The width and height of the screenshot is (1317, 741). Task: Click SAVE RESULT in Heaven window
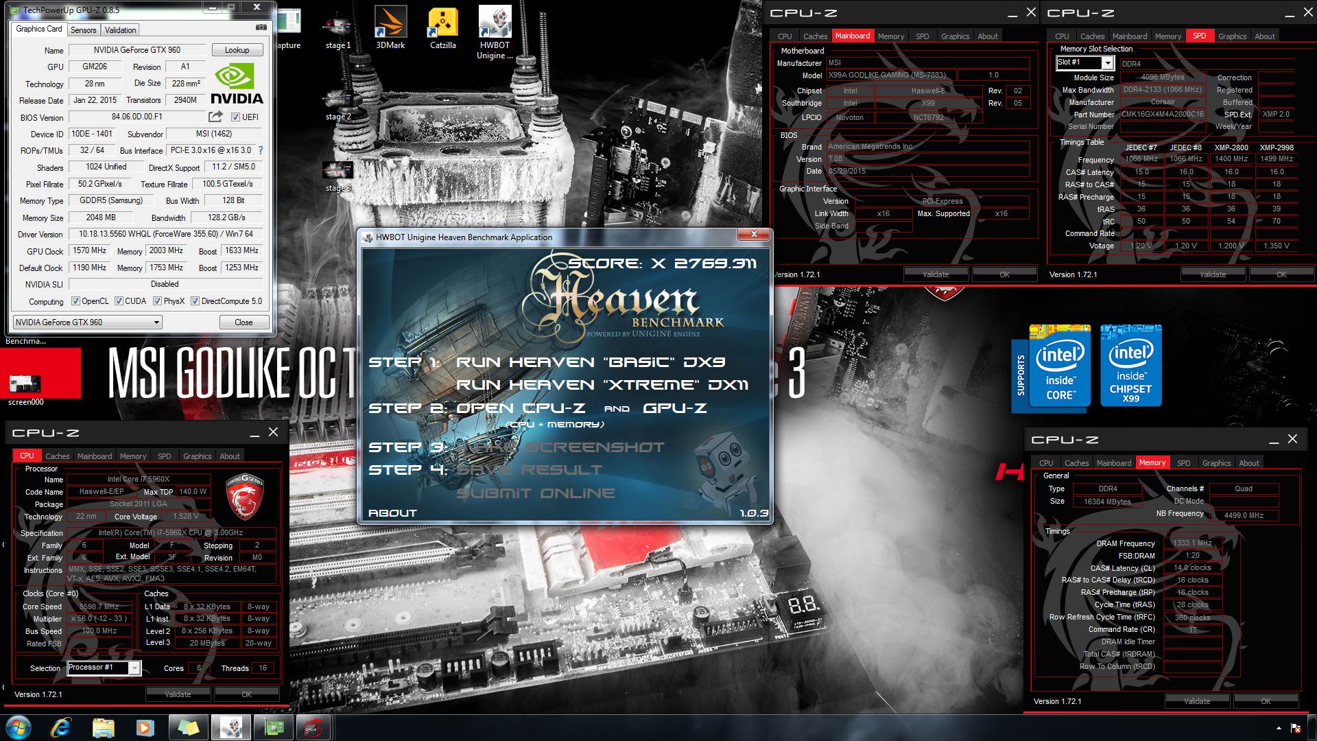pyautogui.click(x=529, y=470)
